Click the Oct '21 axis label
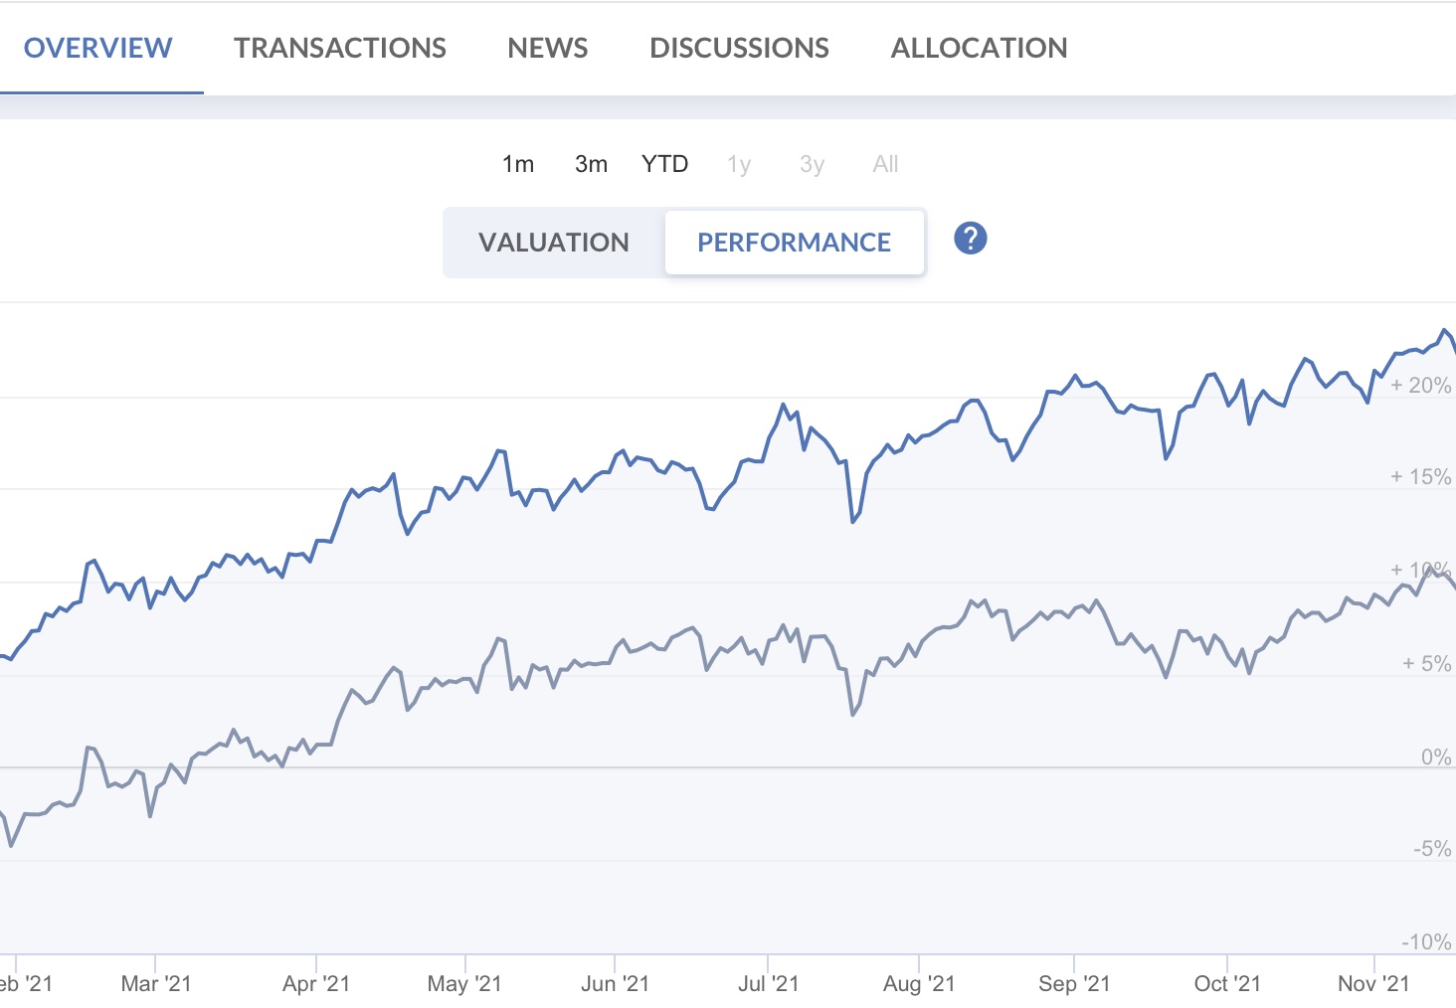Viewport: 1456px width, 1008px height. pos(1227,984)
